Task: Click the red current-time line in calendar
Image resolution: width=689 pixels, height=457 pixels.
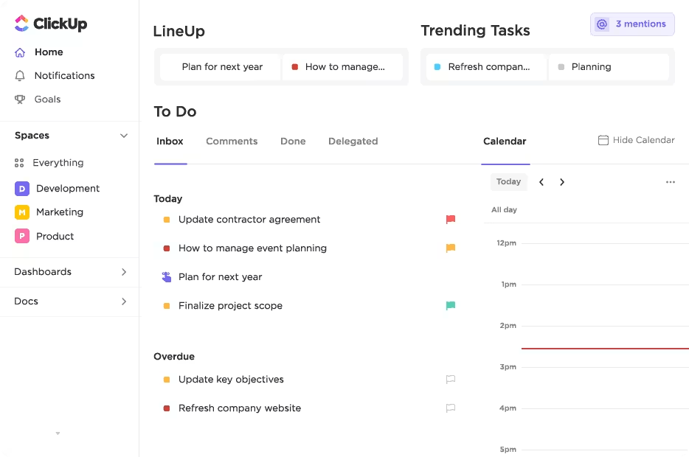Action: point(605,348)
